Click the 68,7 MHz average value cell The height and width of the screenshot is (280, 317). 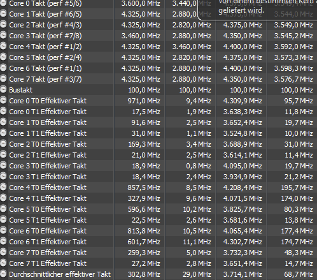299,274
